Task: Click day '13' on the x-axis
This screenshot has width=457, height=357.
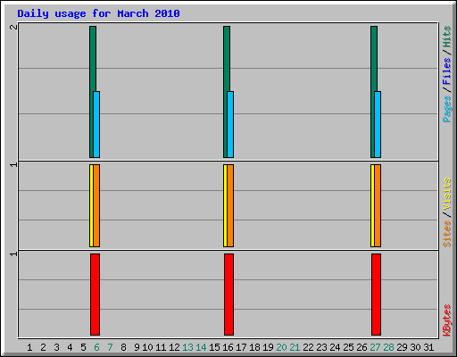Action: [x=187, y=347]
